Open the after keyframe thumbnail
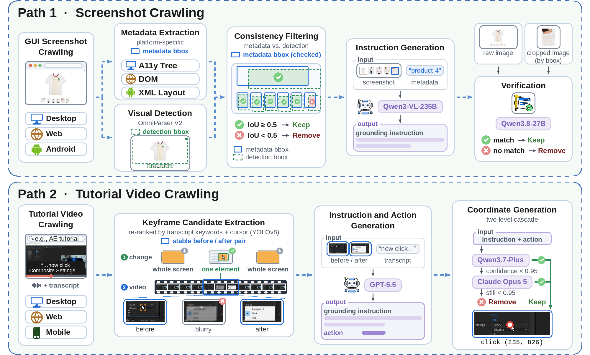 pyautogui.click(x=262, y=312)
